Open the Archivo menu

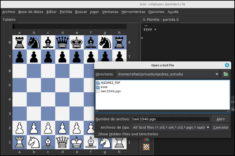tap(9, 12)
